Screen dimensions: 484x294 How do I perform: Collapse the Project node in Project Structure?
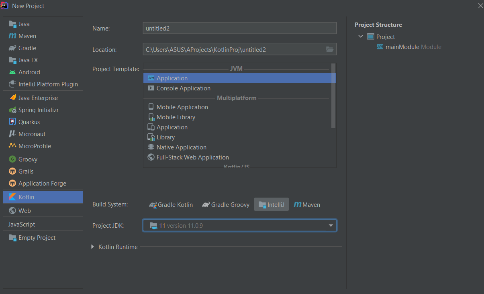(x=361, y=37)
